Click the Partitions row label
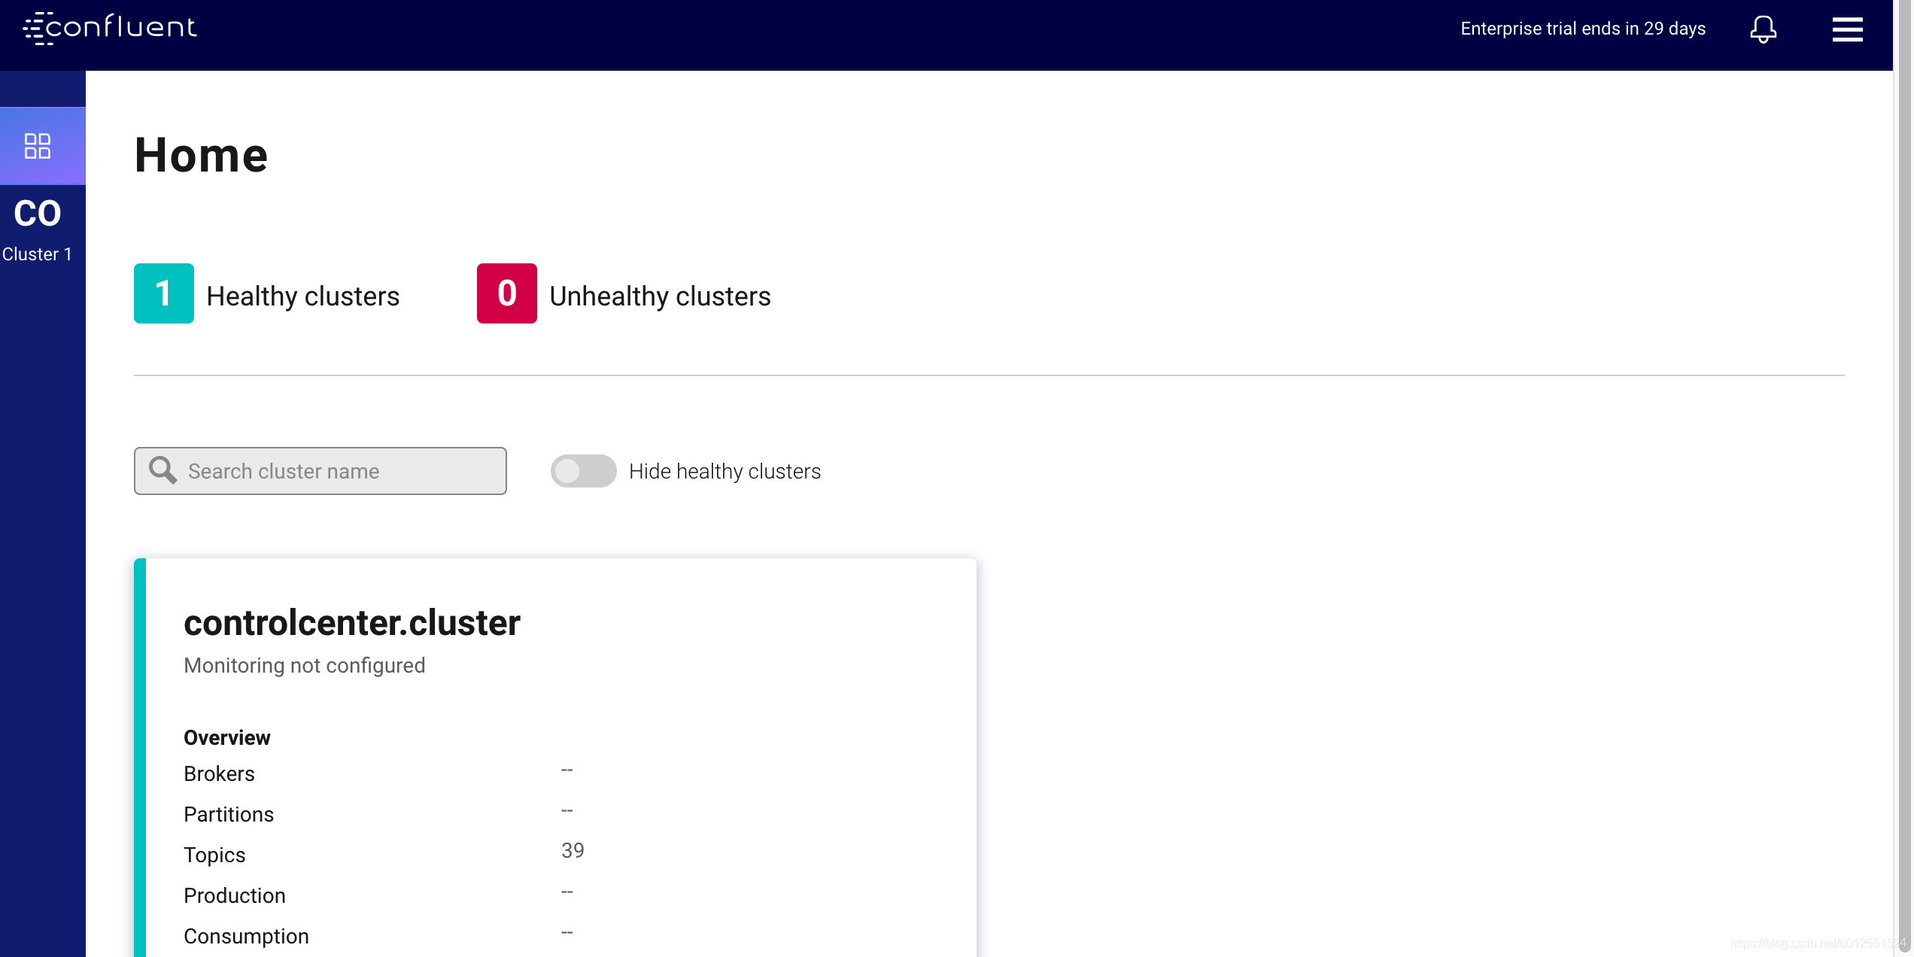Viewport: 1914px width, 957px height. click(228, 814)
